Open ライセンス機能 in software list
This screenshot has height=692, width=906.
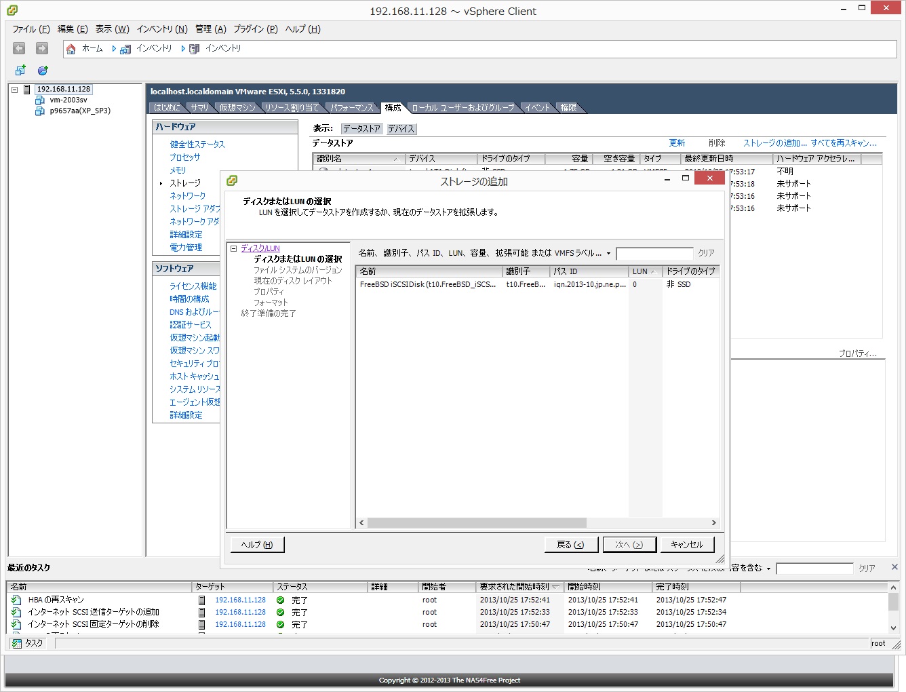click(193, 286)
